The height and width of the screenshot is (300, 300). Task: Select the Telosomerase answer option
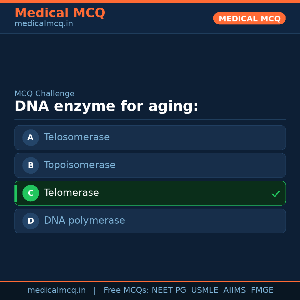tap(150, 137)
